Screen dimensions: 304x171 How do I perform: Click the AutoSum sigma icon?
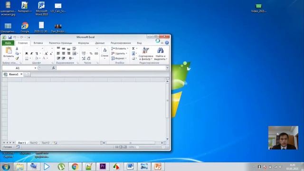[133, 48]
